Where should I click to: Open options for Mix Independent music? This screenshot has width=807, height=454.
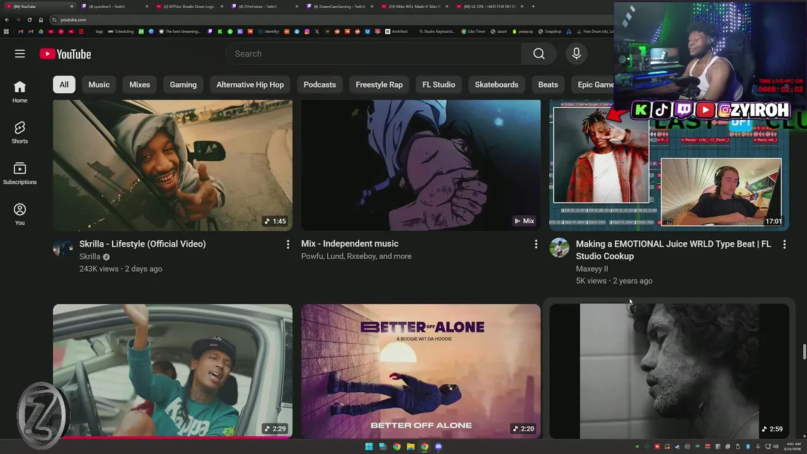click(536, 244)
